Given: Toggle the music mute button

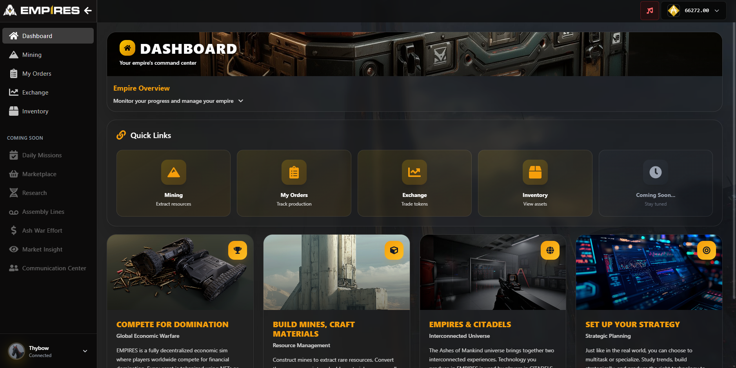Looking at the screenshot, I should pos(650,11).
